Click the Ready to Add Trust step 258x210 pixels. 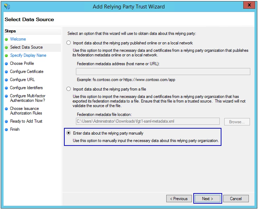point(26,121)
